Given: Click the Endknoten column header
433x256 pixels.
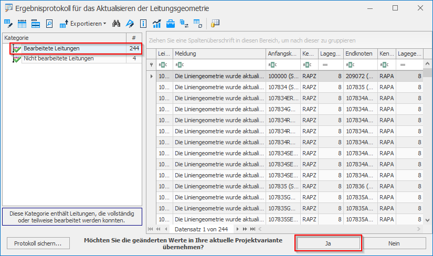Looking at the screenshot, I should click(x=360, y=54).
